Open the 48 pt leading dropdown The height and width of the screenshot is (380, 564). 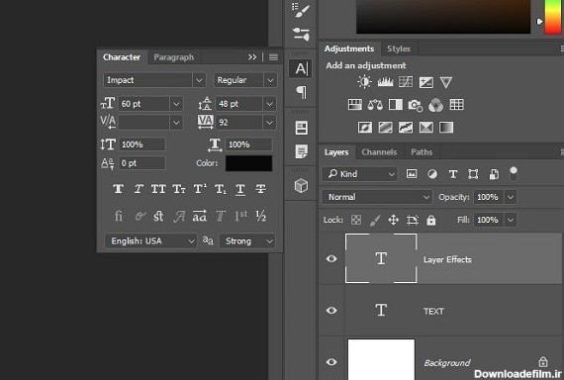[269, 104]
